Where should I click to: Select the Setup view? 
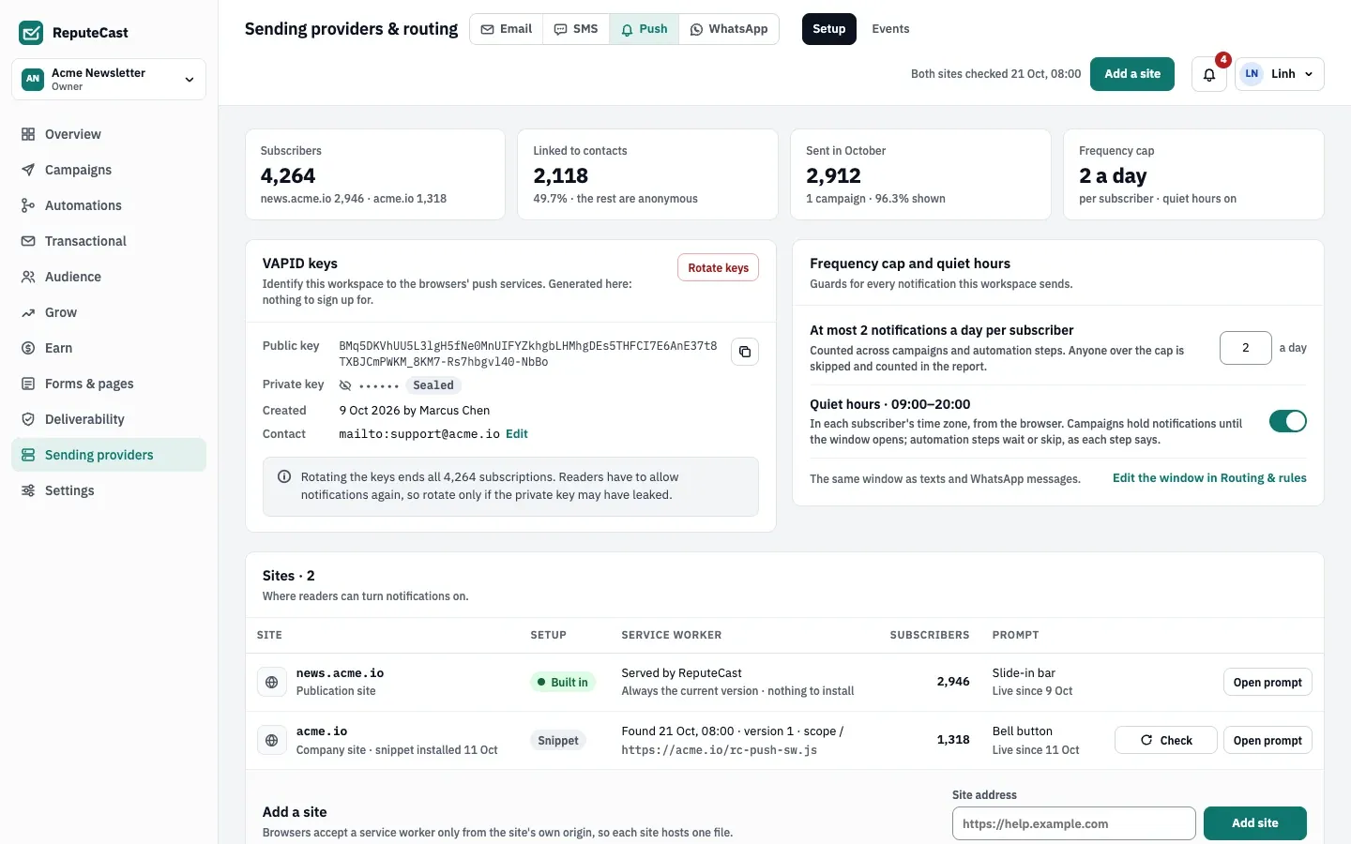point(829,29)
